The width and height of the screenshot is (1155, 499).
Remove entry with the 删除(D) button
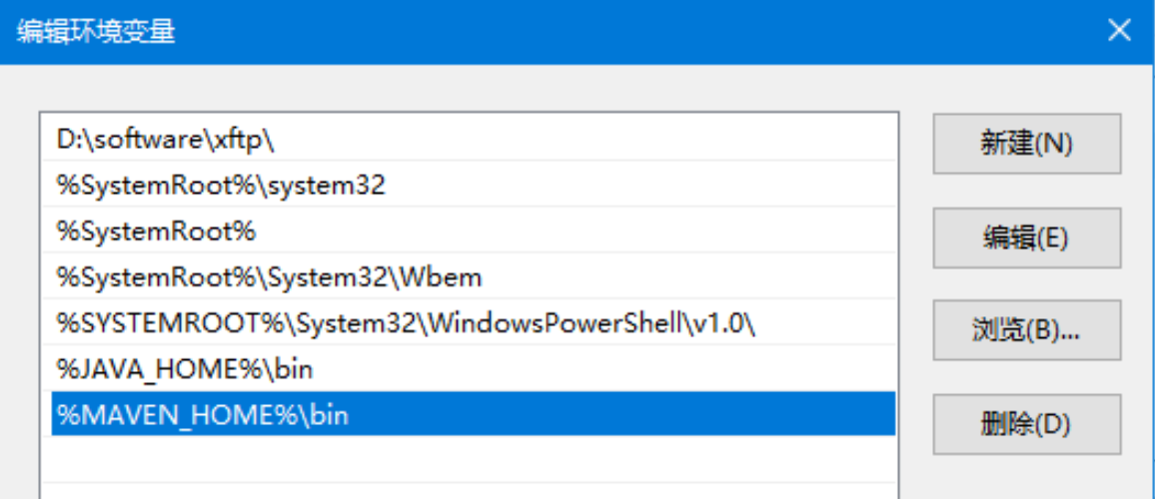[1027, 424]
